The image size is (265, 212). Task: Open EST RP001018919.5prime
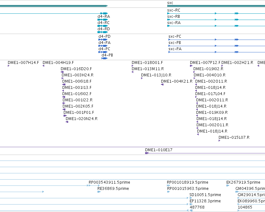click(187, 182)
